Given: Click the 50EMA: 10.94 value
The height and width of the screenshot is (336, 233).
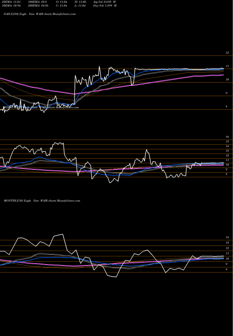Looking at the screenshot, I should coord(11,6).
